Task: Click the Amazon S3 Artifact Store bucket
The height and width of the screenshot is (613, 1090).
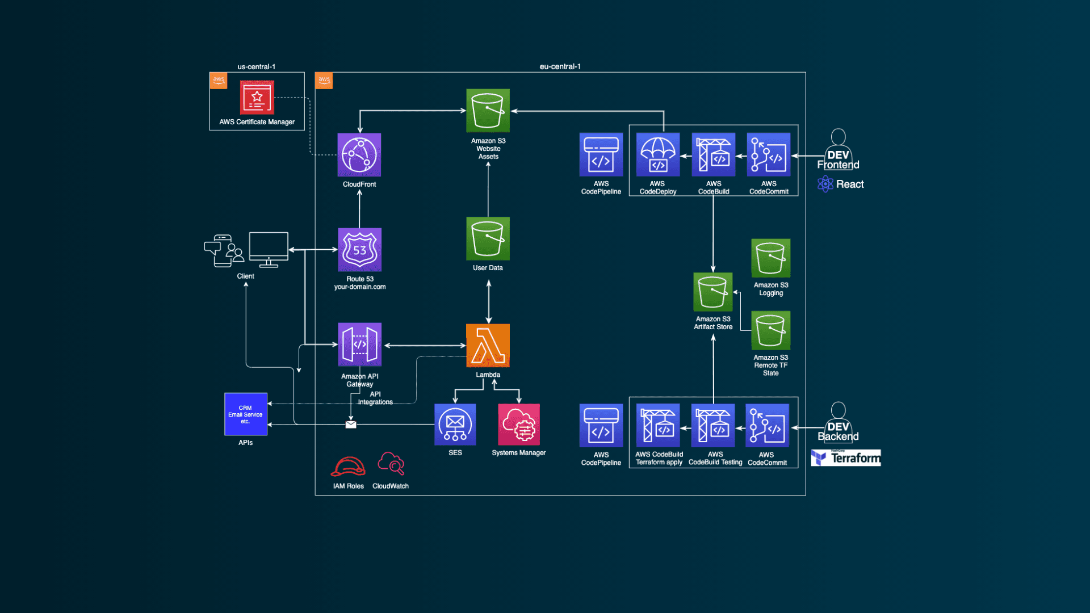Action: 712,292
